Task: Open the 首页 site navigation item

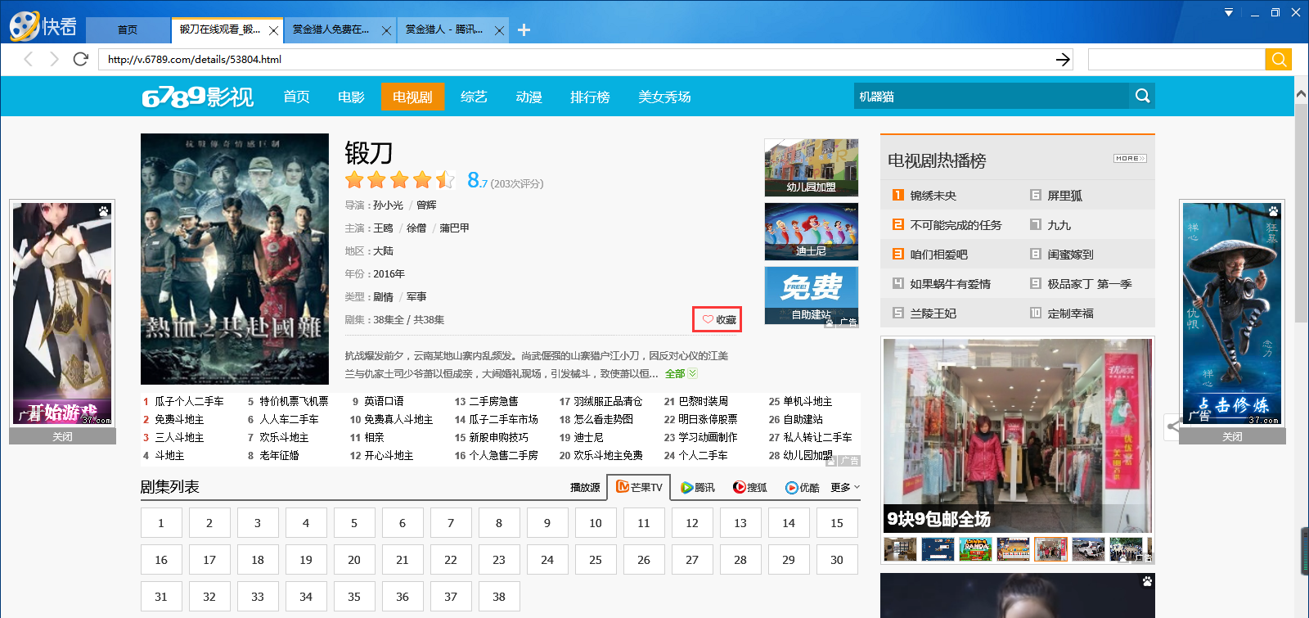Action: (296, 97)
